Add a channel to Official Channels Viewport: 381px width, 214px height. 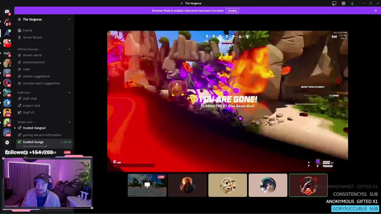point(69,49)
